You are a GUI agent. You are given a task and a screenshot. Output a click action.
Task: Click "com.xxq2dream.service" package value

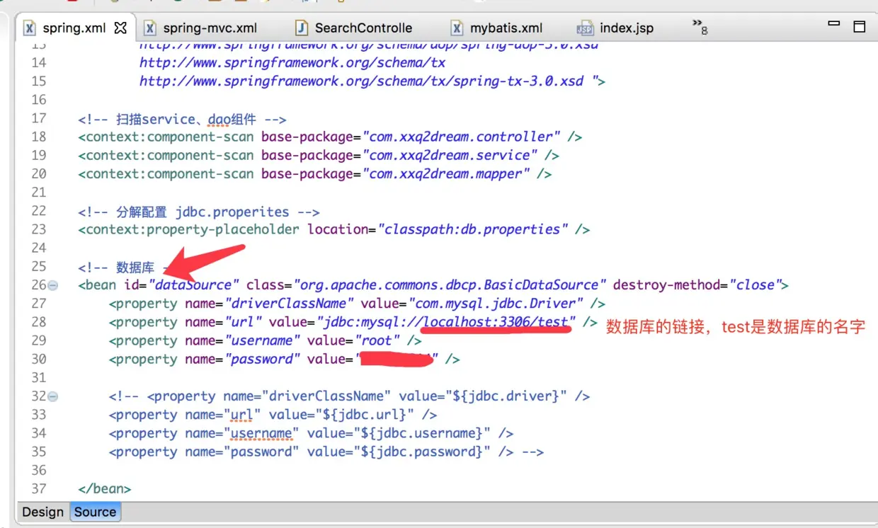click(x=450, y=155)
